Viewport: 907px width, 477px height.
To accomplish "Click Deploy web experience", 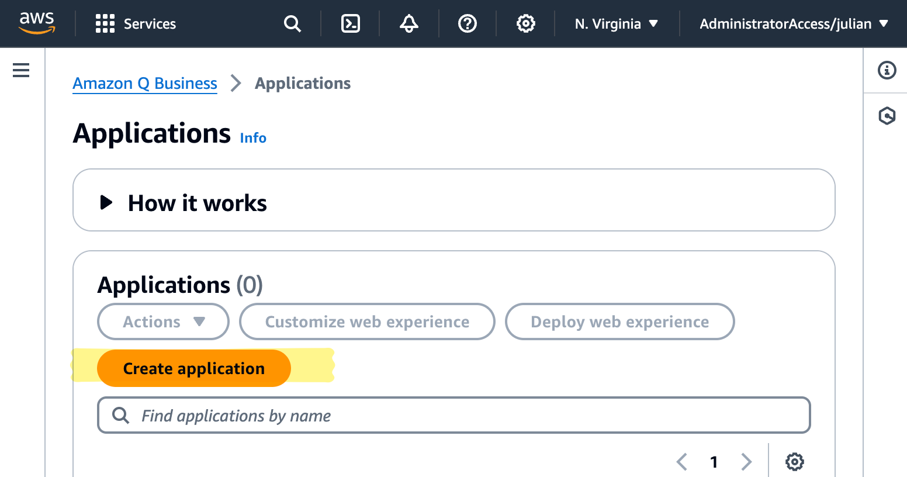I will [619, 322].
